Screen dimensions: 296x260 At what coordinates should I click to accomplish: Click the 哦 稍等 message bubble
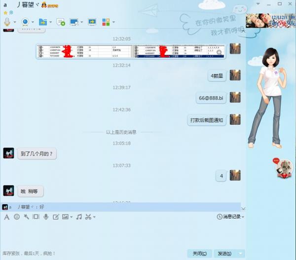pyautogui.click(x=31, y=191)
